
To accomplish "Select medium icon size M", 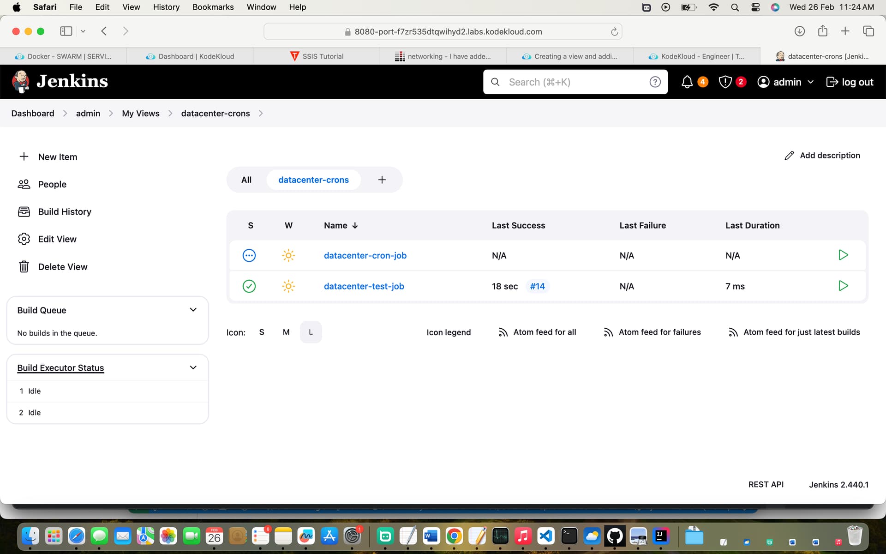I will tap(286, 332).
